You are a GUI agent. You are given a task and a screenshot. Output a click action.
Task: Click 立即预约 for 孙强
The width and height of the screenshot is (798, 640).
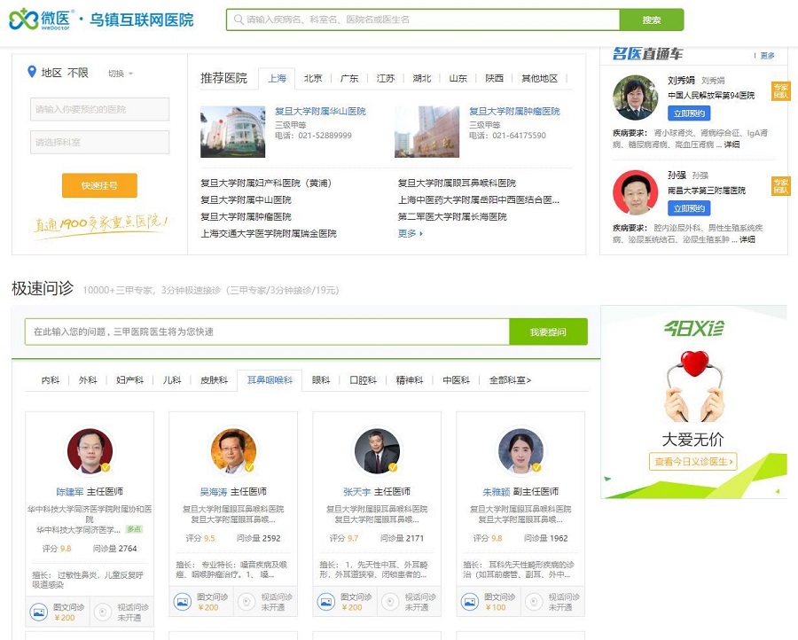pyautogui.click(x=689, y=208)
